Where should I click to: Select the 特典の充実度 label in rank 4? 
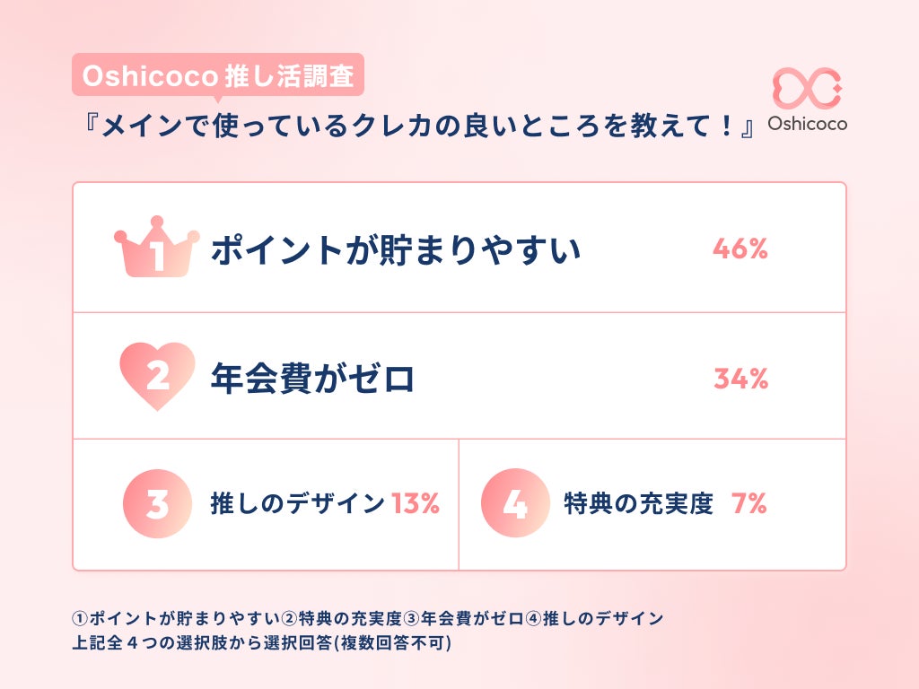click(x=638, y=504)
